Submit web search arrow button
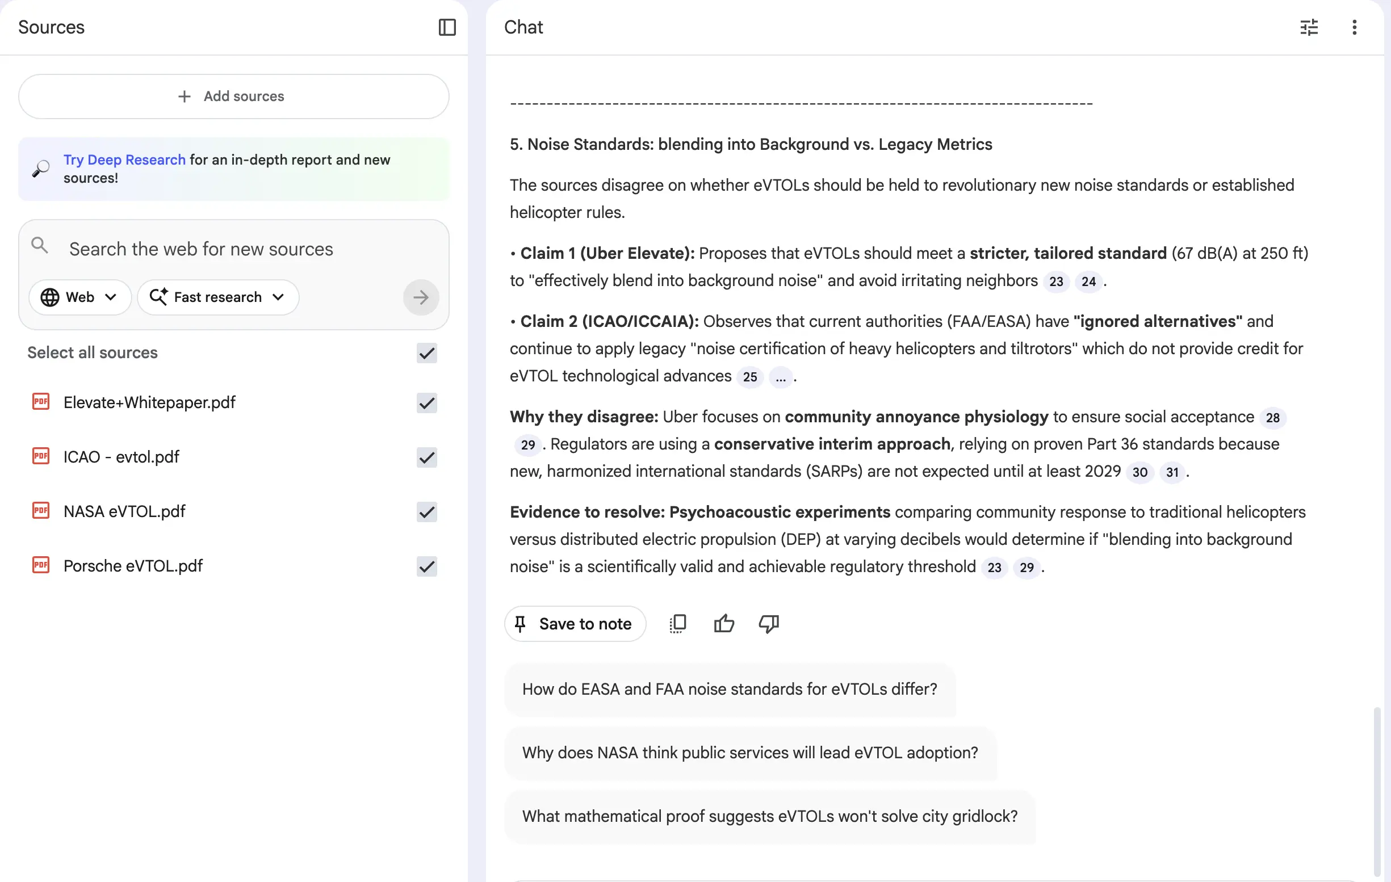 click(x=421, y=297)
